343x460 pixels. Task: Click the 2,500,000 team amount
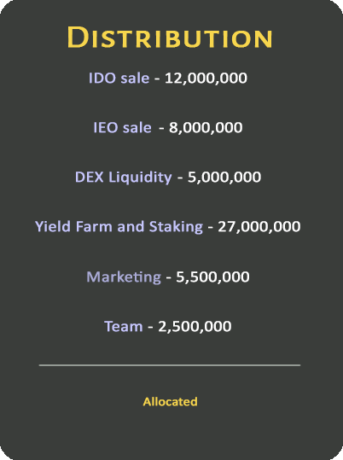tap(195, 327)
